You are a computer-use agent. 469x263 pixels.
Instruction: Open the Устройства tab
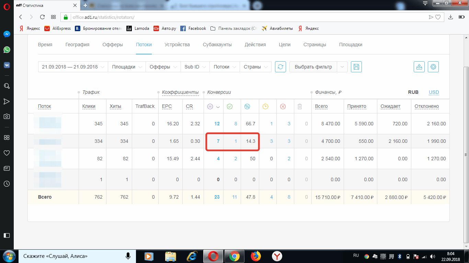click(177, 45)
